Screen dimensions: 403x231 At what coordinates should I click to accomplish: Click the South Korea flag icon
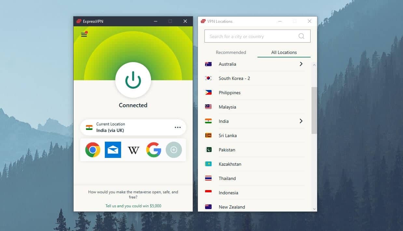point(208,78)
